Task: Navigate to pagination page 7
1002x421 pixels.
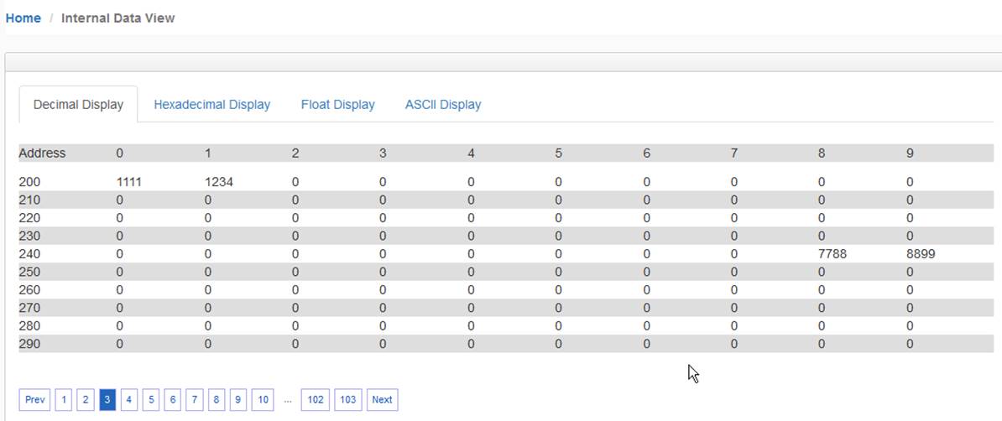Action: 194,400
